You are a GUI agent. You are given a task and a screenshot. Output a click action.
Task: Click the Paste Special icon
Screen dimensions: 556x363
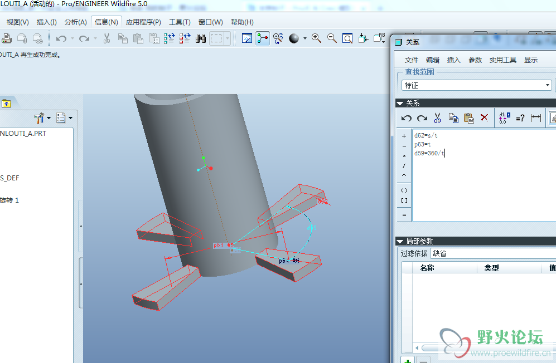[x=154, y=38]
